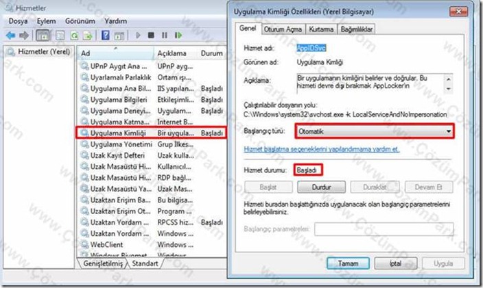This screenshot has width=483, height=288.
Task: Switch to the Oturum Açma tab
Action: point(283,29)
